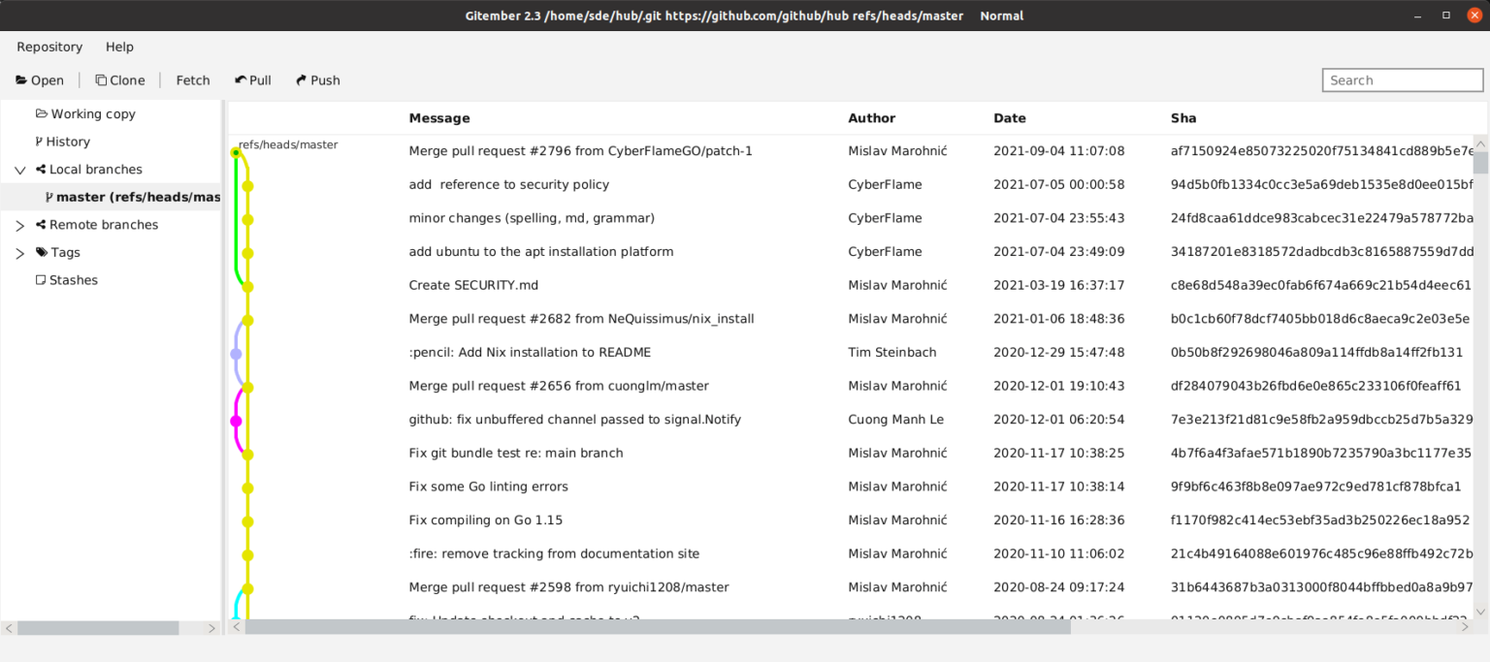
Task: Click sha starting with 9f9bf6c463f8b8e0
Action: (1315, 487)
